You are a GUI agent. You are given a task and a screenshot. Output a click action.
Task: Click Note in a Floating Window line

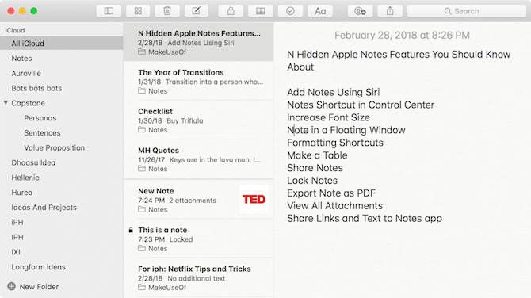click(x=346, y=130)
